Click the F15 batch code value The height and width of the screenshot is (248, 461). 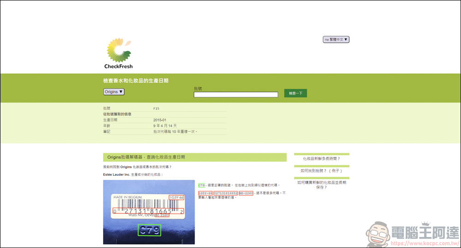tap(156, 109)
